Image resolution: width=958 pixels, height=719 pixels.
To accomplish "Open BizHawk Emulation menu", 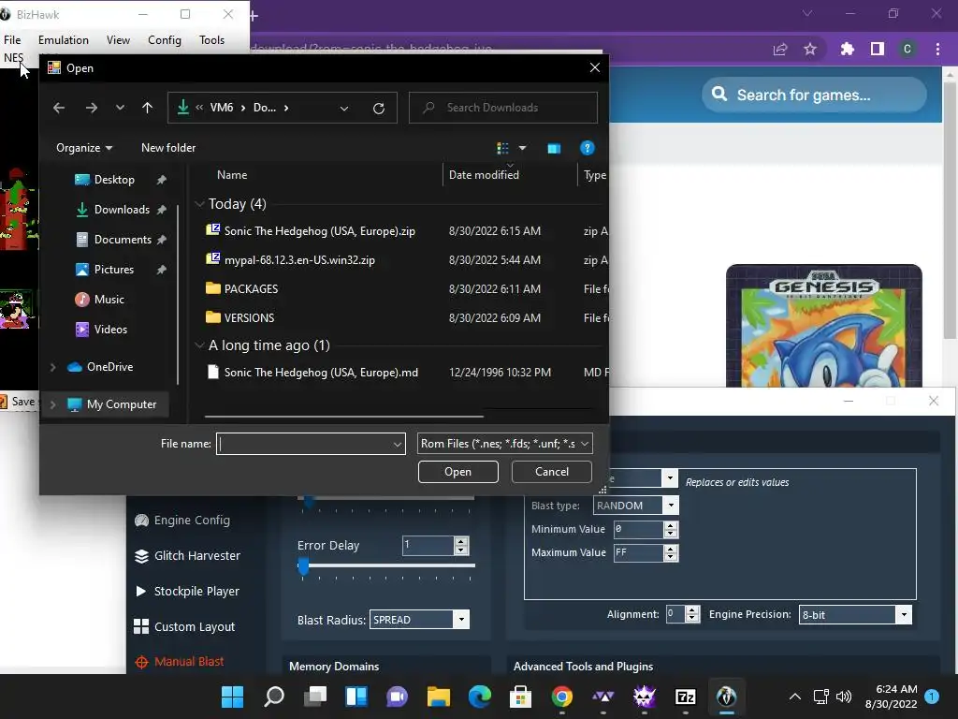I will (64, 40).
